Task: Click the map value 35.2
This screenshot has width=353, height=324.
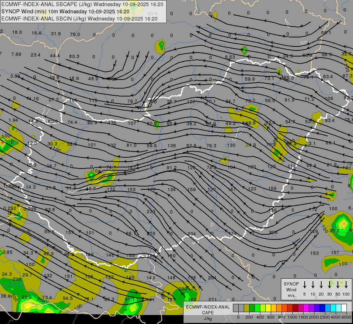Action: [x=334, y=230]
